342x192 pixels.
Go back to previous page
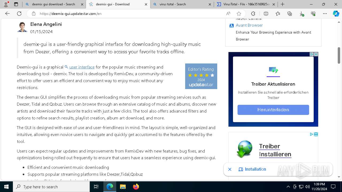pos(7,14)
